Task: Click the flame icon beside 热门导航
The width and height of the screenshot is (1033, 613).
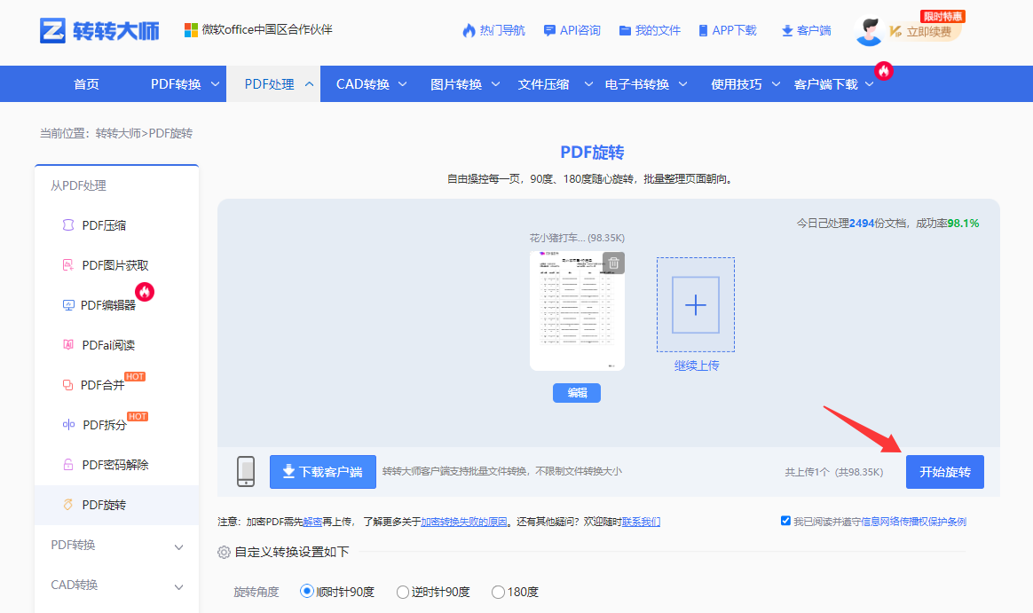Action: pyautogui.click(x=469, y=31)
